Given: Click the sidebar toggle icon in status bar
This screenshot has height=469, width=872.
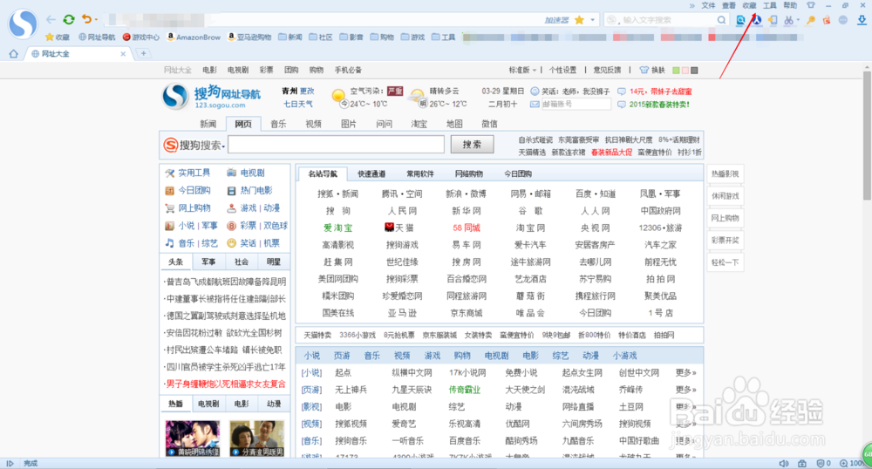Looking at the screenshot, I should pos(10,463).
